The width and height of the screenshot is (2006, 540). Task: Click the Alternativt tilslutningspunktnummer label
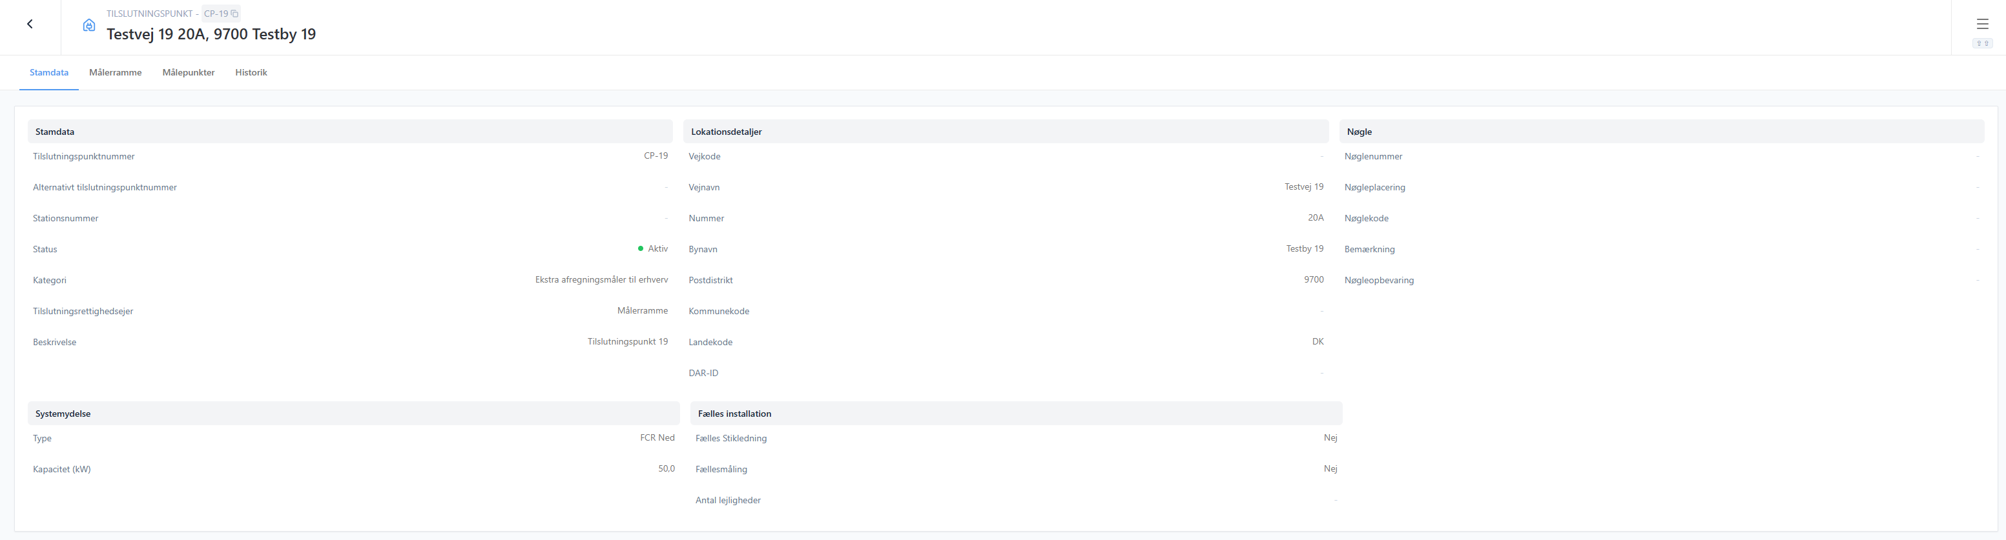[x=105, y=188]
